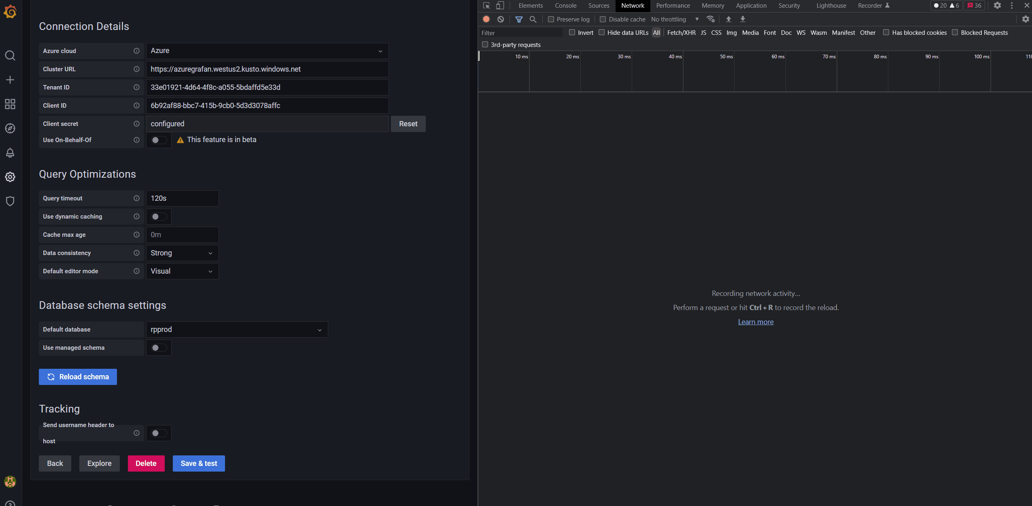Switch to Console tab
Screen dimensions: 1032x506
tap(565, 6)
